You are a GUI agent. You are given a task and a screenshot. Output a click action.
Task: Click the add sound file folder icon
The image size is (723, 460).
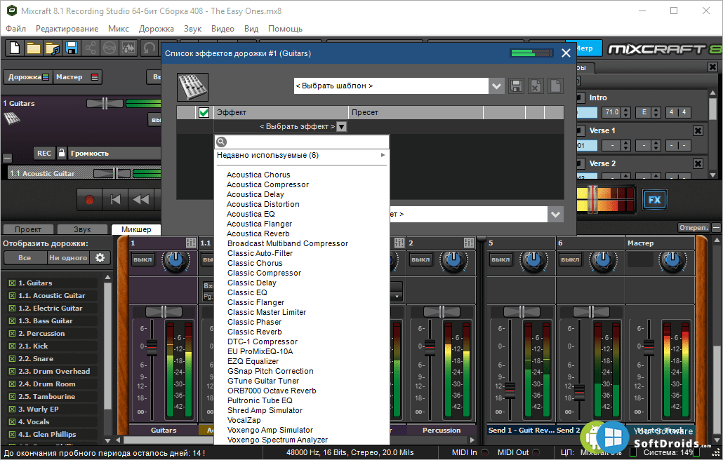click(x=53, y=48)
